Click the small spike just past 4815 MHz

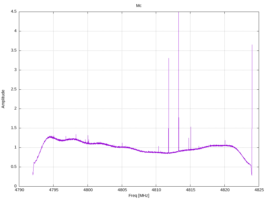tap(191, 127)
